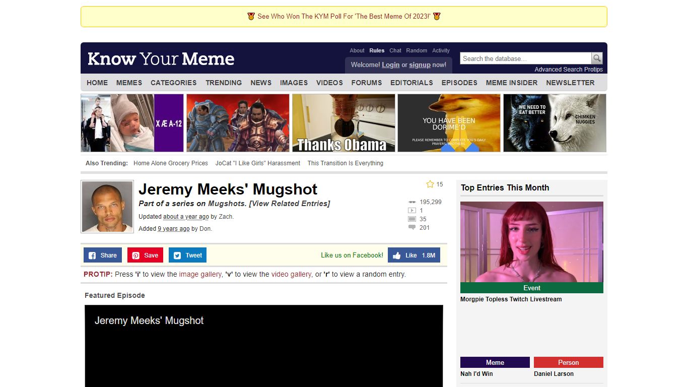
Task: Focus the search database field
Action: [526, 58]
